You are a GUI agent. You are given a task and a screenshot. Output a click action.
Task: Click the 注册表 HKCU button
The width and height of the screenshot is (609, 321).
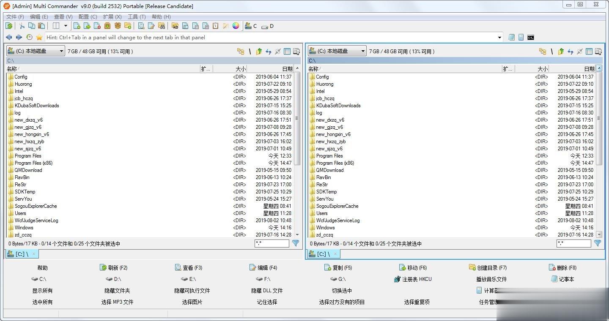click(413, 279)
